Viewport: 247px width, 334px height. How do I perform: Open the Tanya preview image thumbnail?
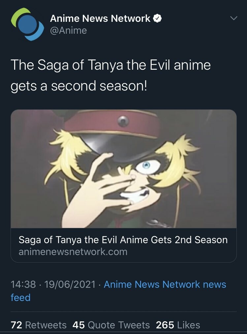click(123, 168)
